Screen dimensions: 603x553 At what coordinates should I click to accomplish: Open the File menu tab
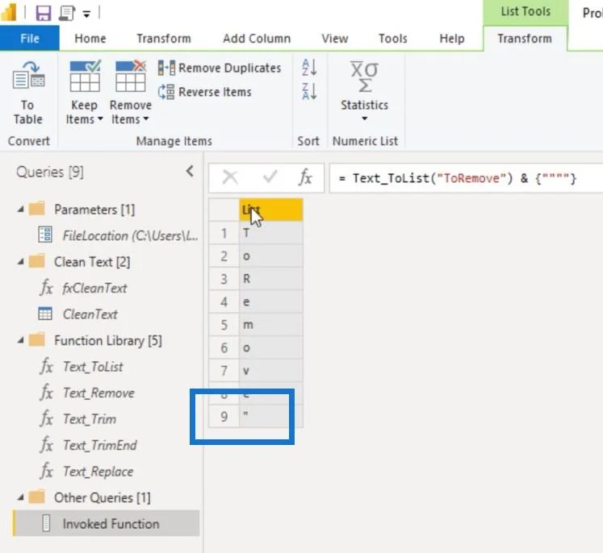coord(30,39)
